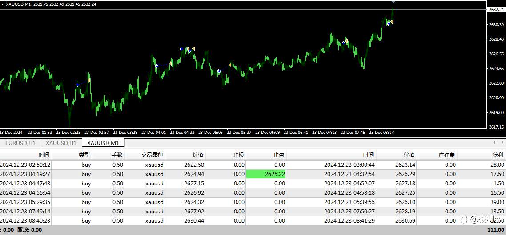Switch to the EURUSD,H1 chart tab
This screenshot has height=235, width=506.
coord(20,143)
